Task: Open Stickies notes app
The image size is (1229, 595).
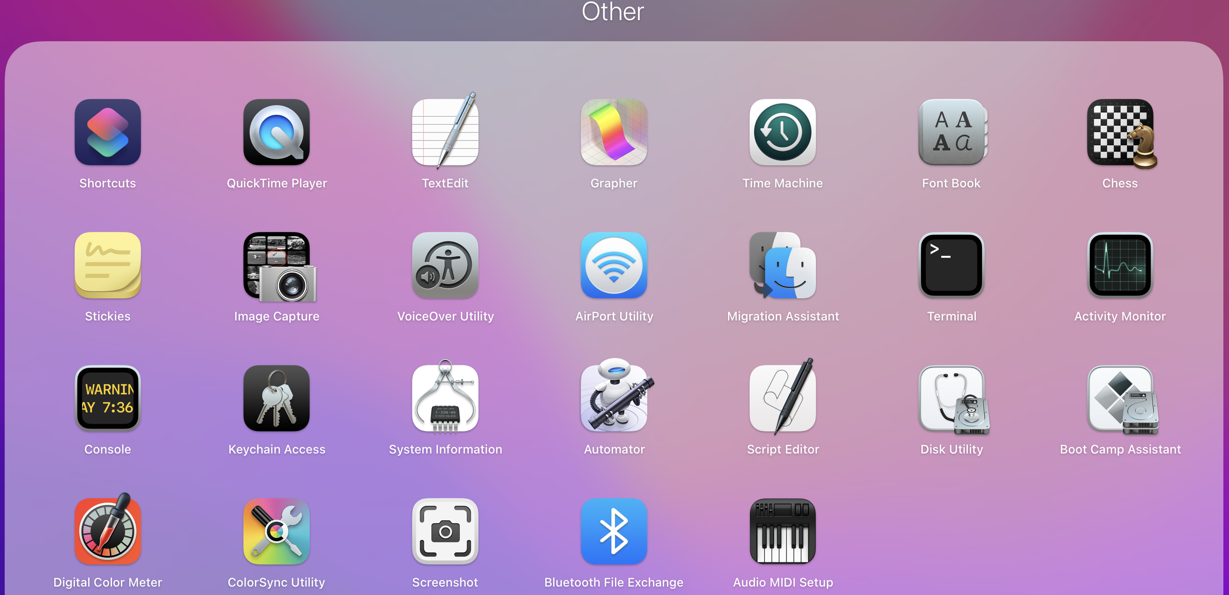Action: pos(107,265)
